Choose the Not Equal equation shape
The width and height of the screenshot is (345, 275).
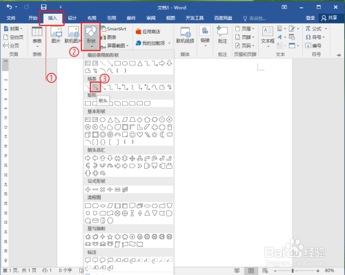point(125,190)
